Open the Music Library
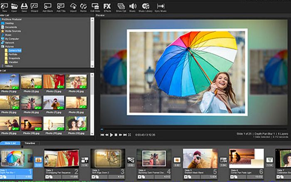This screenshot has width=291, height=182. point(145,8)
